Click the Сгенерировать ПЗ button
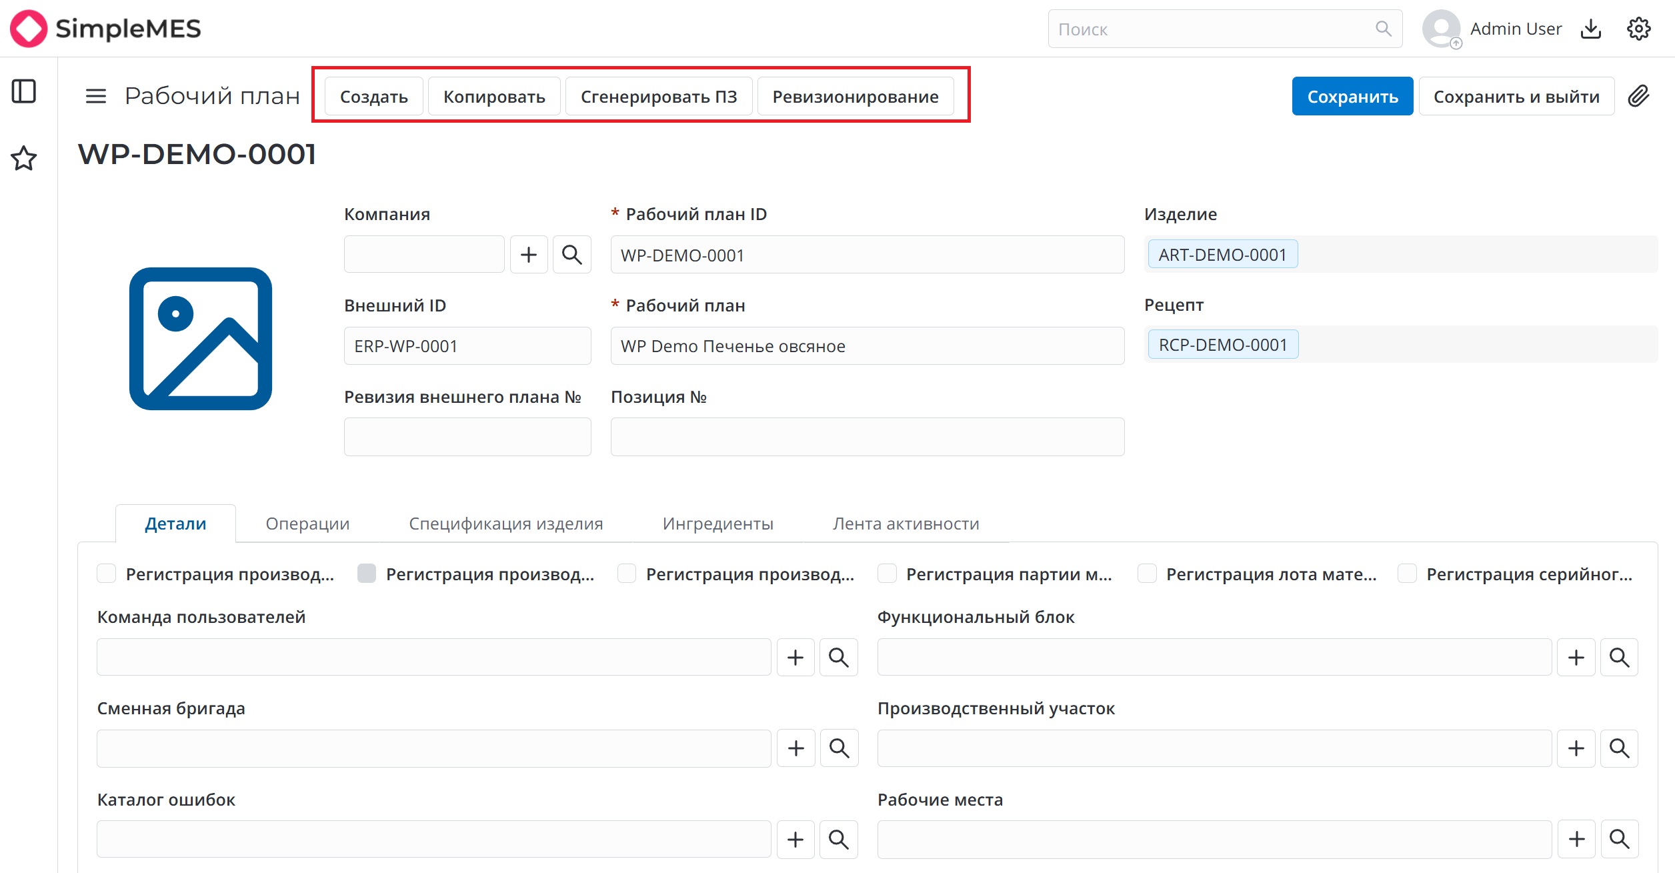The image size is (1675, 873). (659, 97)
